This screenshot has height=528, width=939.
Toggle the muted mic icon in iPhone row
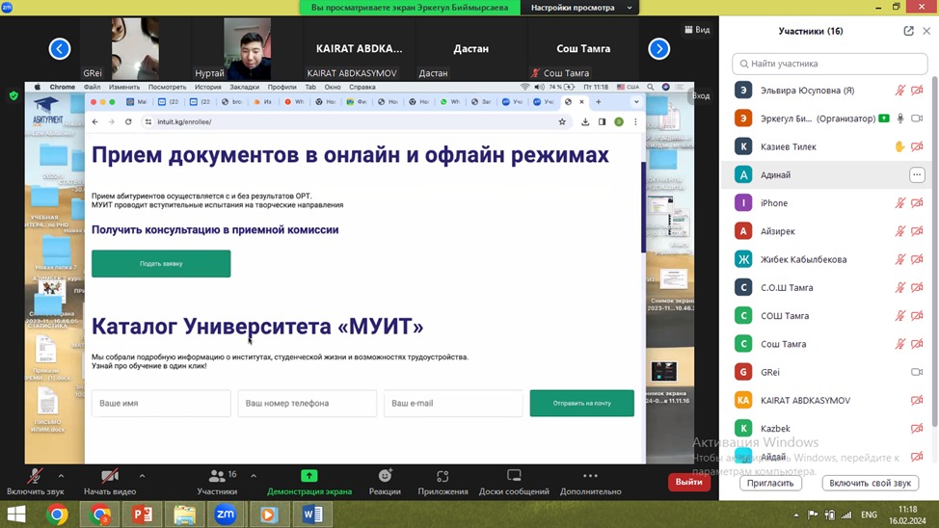click(900, 203)
